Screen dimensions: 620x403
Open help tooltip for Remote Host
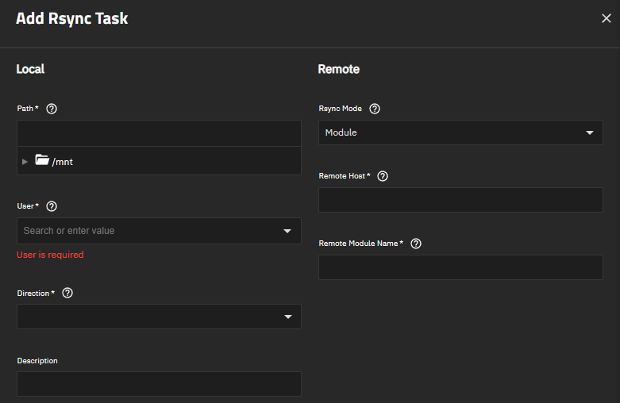tap(383, 176)
